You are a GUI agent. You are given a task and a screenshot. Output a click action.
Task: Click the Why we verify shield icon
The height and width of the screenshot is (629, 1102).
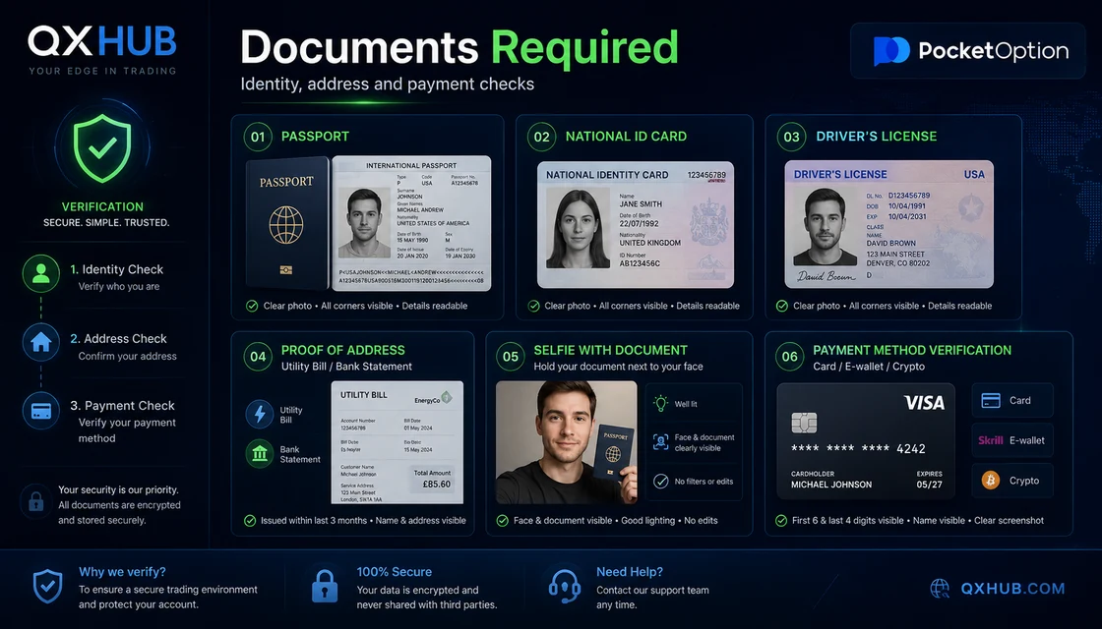(x=48, y=587)
